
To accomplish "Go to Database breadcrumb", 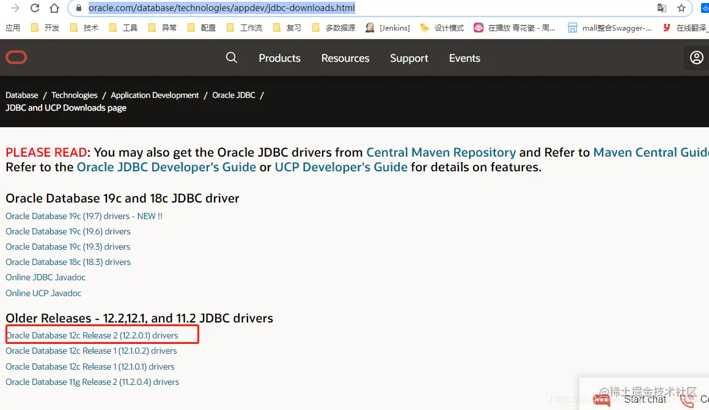I will (x=22, y=95).
